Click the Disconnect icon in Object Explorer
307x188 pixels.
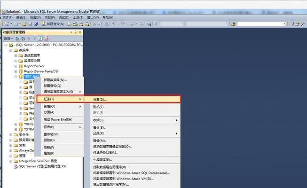point(23,39)
